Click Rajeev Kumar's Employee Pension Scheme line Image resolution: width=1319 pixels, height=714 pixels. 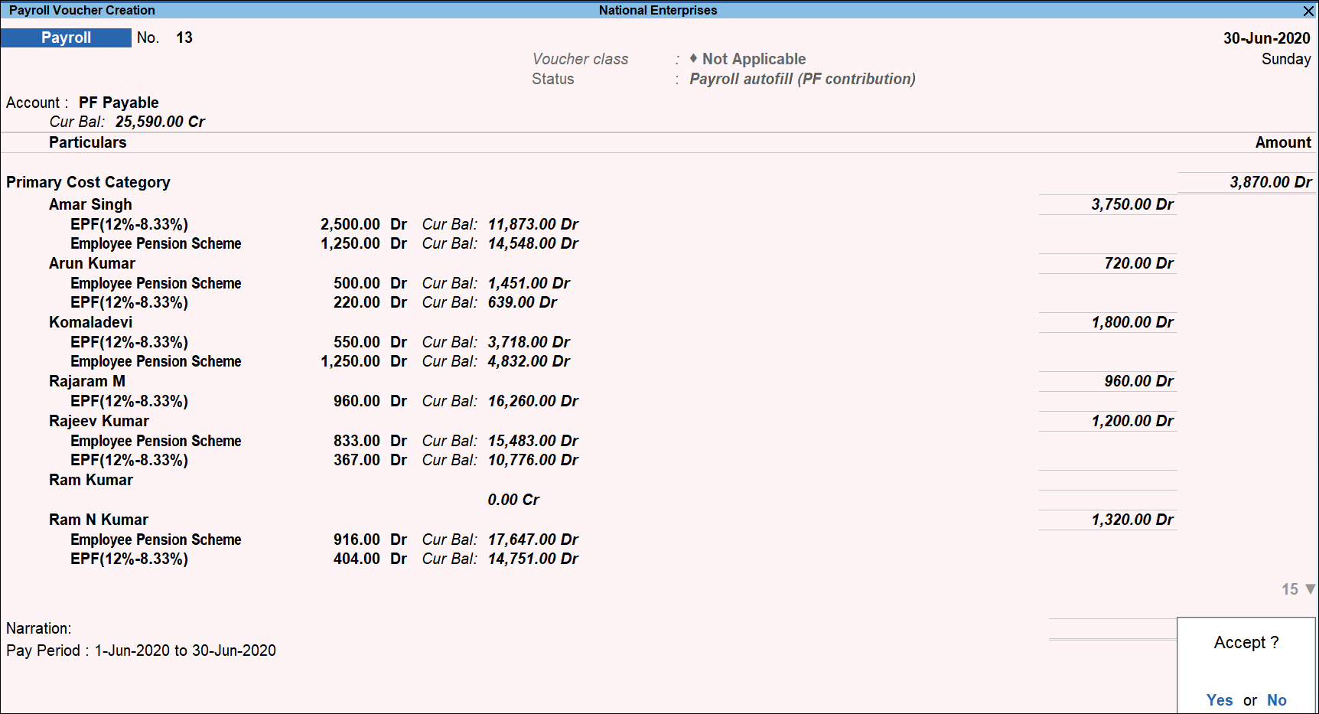pos(155,441)
